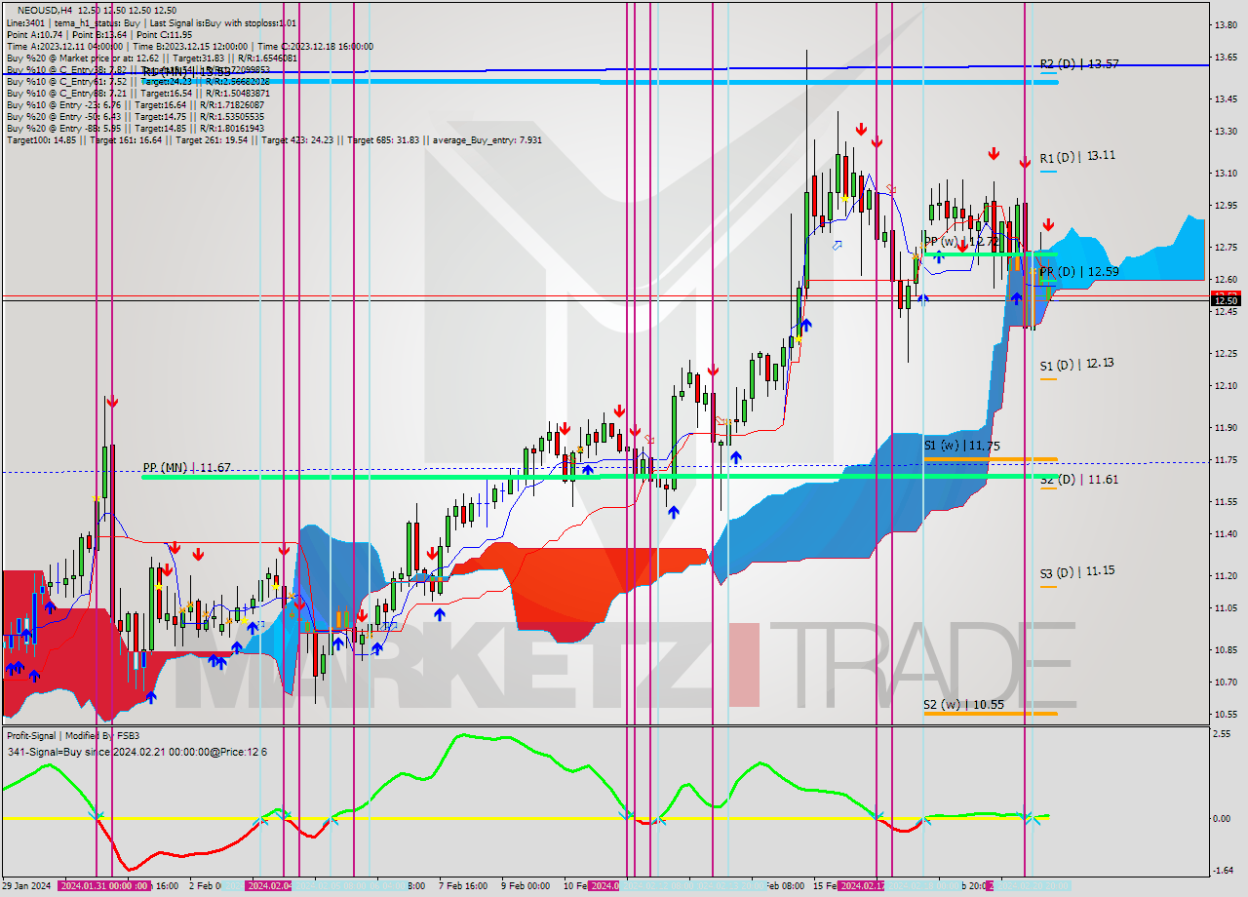Click the 10.55 price axis value
This screenshot has height=897, width=1248.
coord(1226,714)
